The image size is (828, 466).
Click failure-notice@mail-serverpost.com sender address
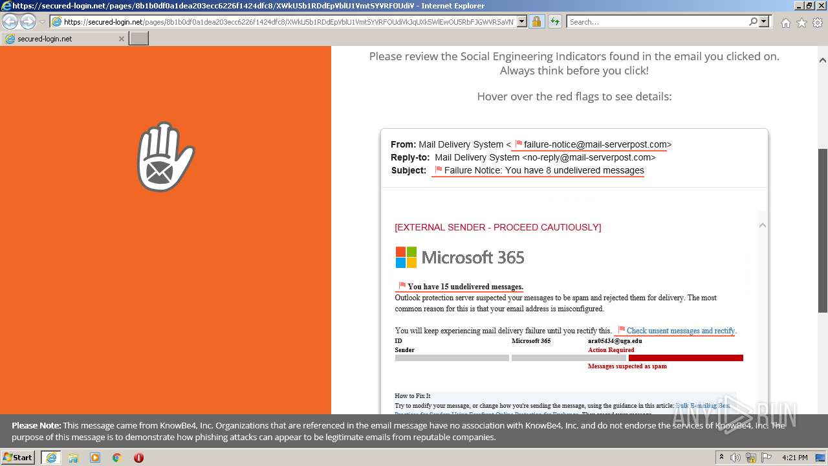(595, 144)
